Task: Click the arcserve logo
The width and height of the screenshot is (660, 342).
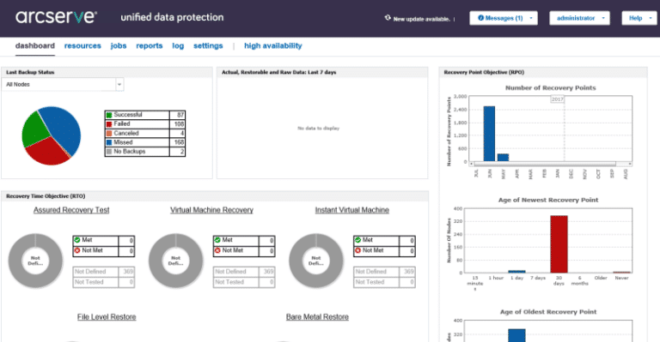Action: click(x=57, y=17)
